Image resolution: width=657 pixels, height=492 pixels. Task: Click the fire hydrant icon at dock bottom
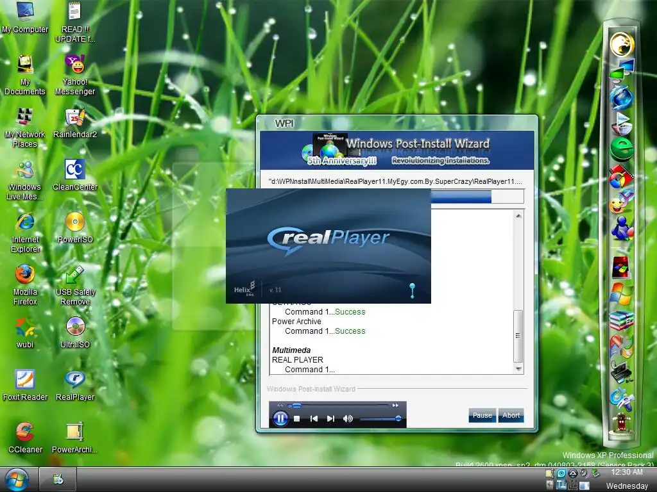622,425
